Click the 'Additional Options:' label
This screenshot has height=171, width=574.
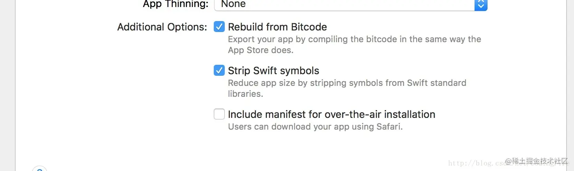click(x=162, y=27)
